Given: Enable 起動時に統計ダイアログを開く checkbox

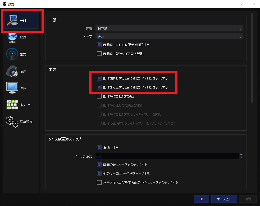Looking at the screenshot, I should click(99, 54).
